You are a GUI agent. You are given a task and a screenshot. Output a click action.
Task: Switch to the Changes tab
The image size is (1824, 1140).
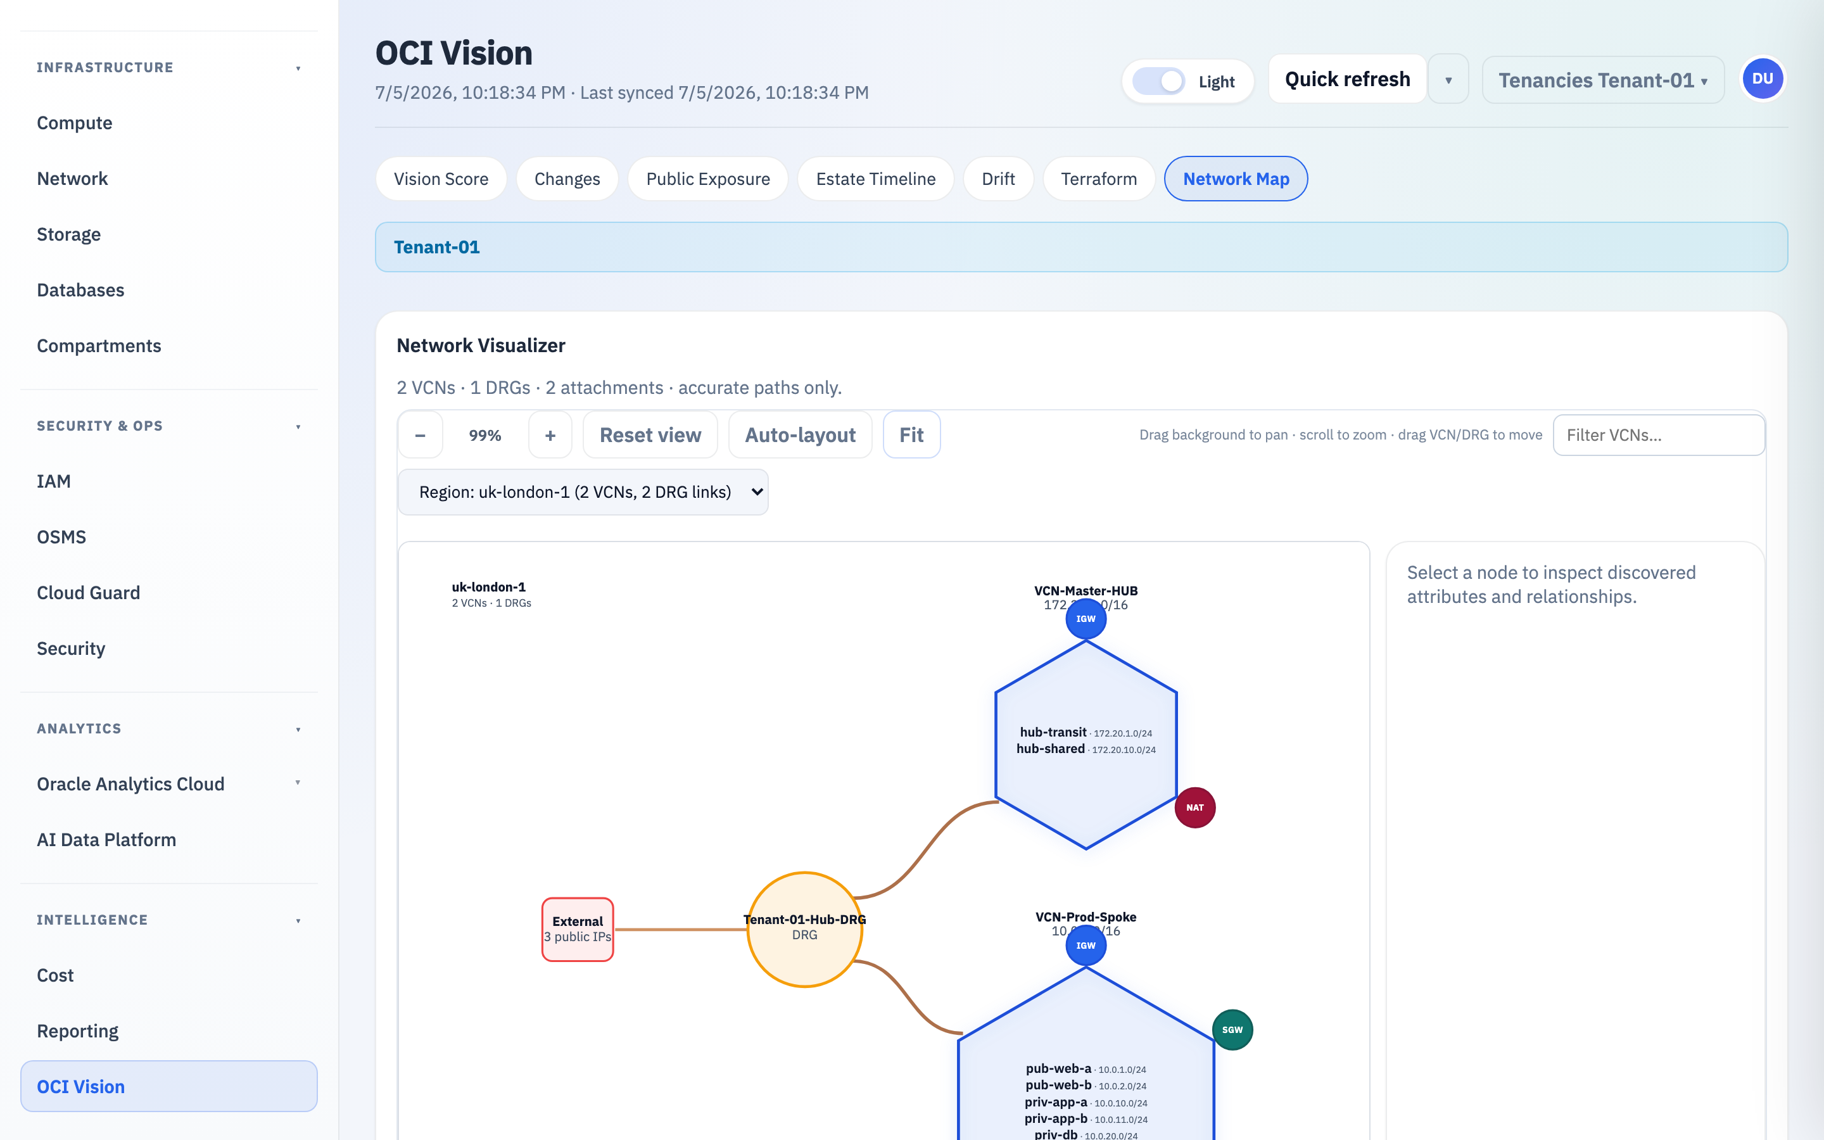click(x=567, y=179)
